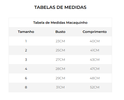
Task: Select size 6 in the Tamanho column
Action: pyautogui.click(x=26, y=78)
